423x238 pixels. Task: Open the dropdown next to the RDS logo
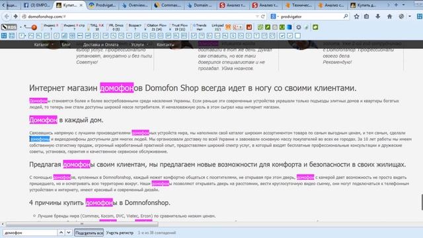[x=20, y=27]
